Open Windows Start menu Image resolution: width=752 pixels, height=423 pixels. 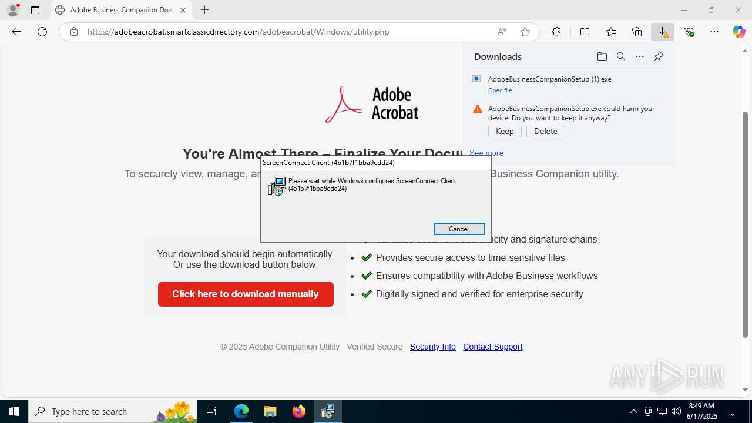(14, 411)
